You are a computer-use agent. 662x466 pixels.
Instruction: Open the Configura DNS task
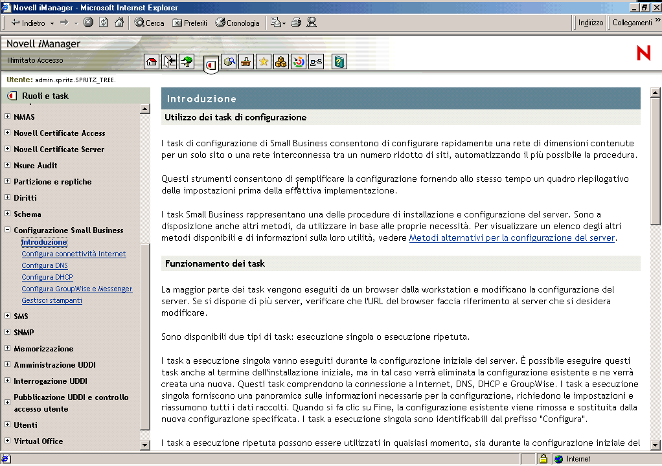[45, 265]
